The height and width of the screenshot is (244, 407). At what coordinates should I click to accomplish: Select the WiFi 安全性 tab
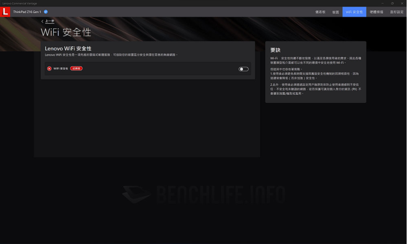click(x=354, y=12)
